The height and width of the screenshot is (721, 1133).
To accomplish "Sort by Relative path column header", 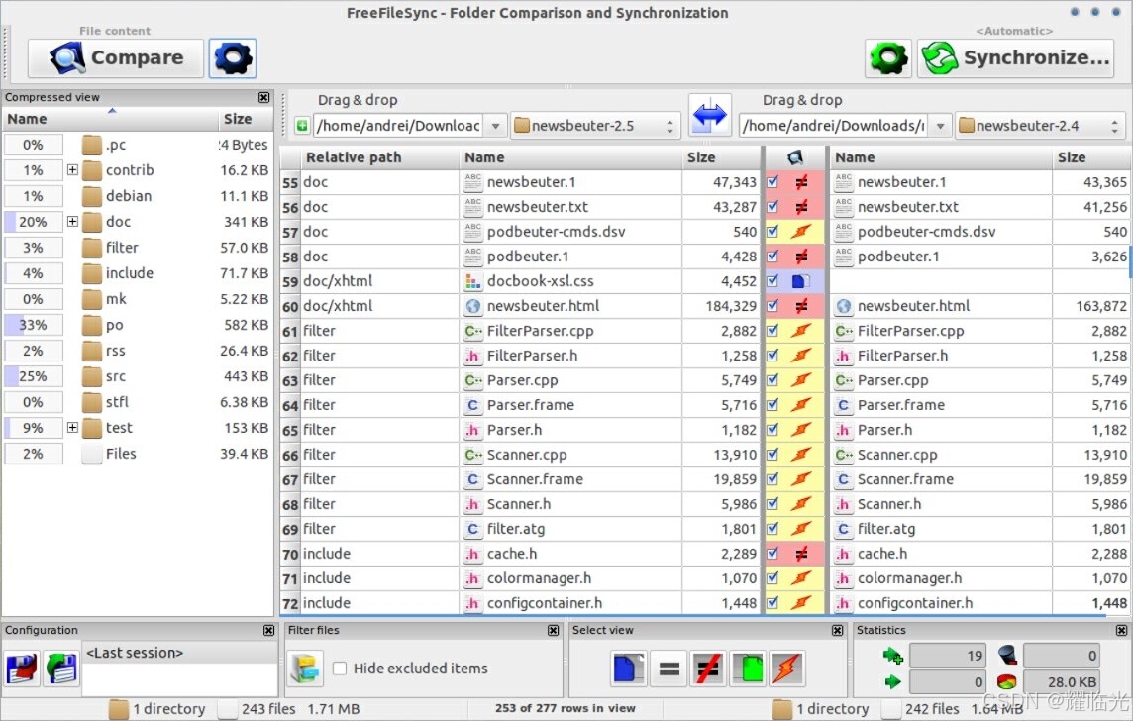I will 379,157.
